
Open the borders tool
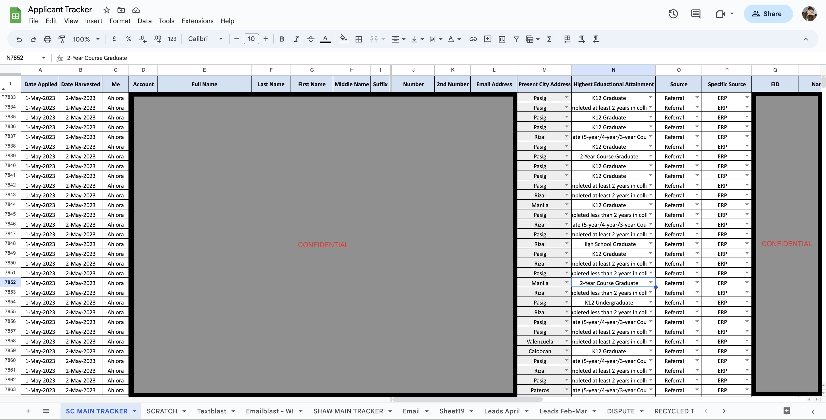click(359, 39)
